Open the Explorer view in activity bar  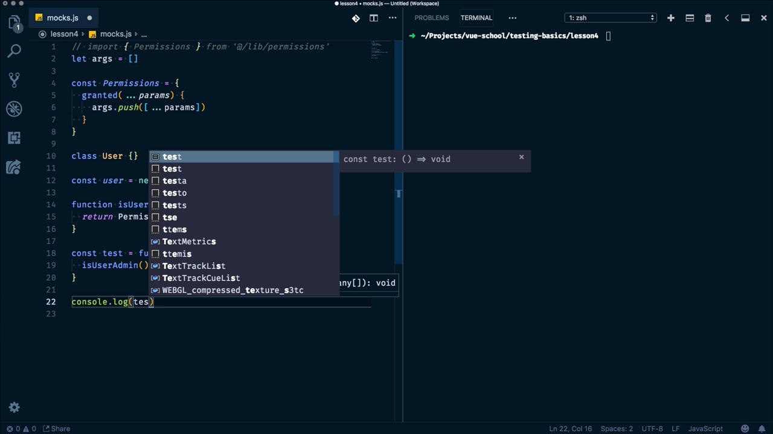click(14, 24)
